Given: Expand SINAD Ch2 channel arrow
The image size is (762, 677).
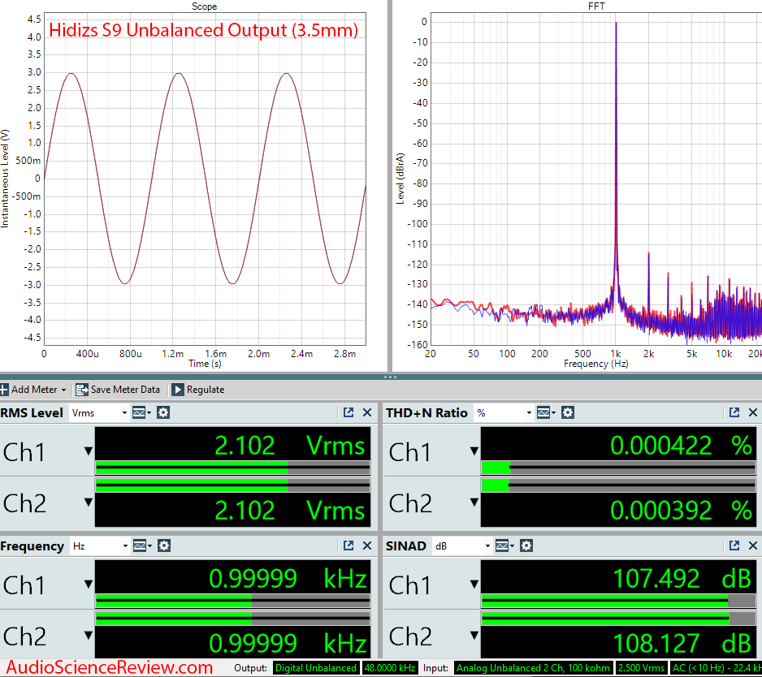Looking at the screenshot, I should click(x=474, y=636).
